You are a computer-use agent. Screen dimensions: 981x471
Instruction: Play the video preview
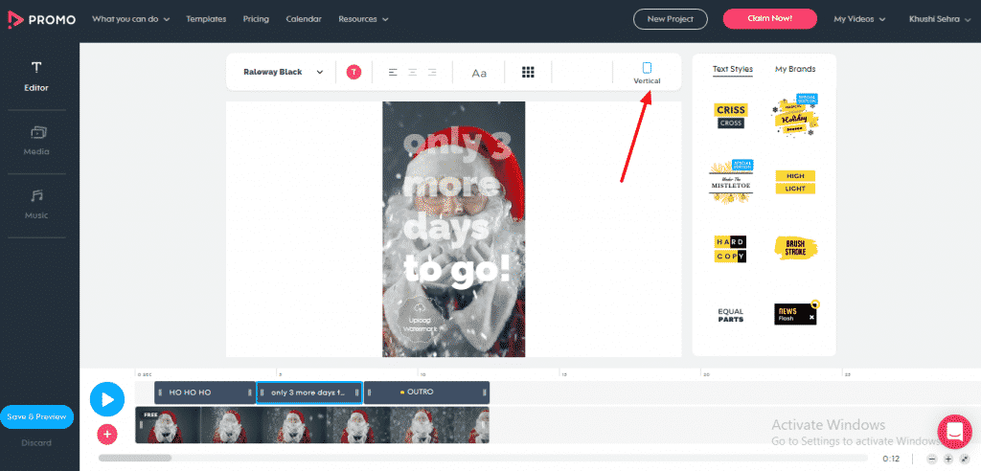(x=107, y=399)
